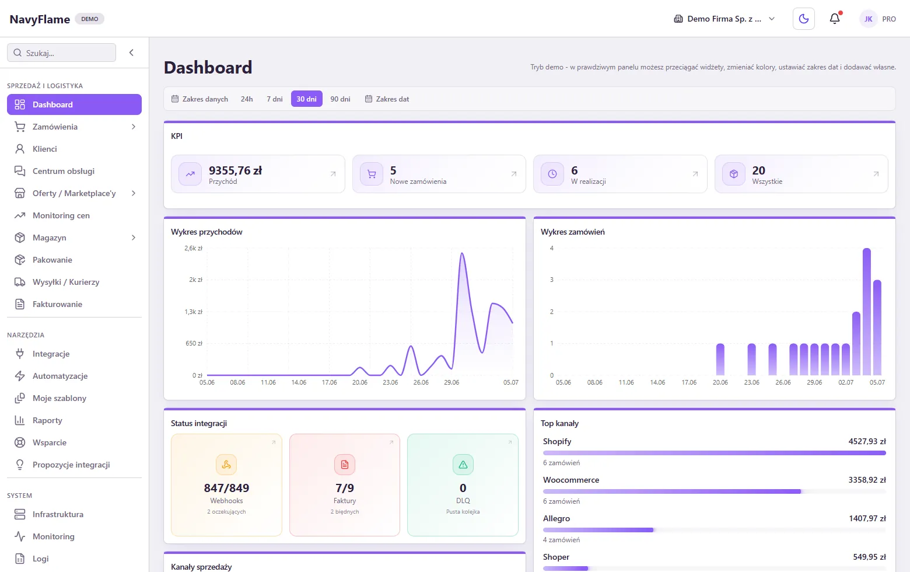
Task: Click the Zamówienia cart icon
Action: 20,127
